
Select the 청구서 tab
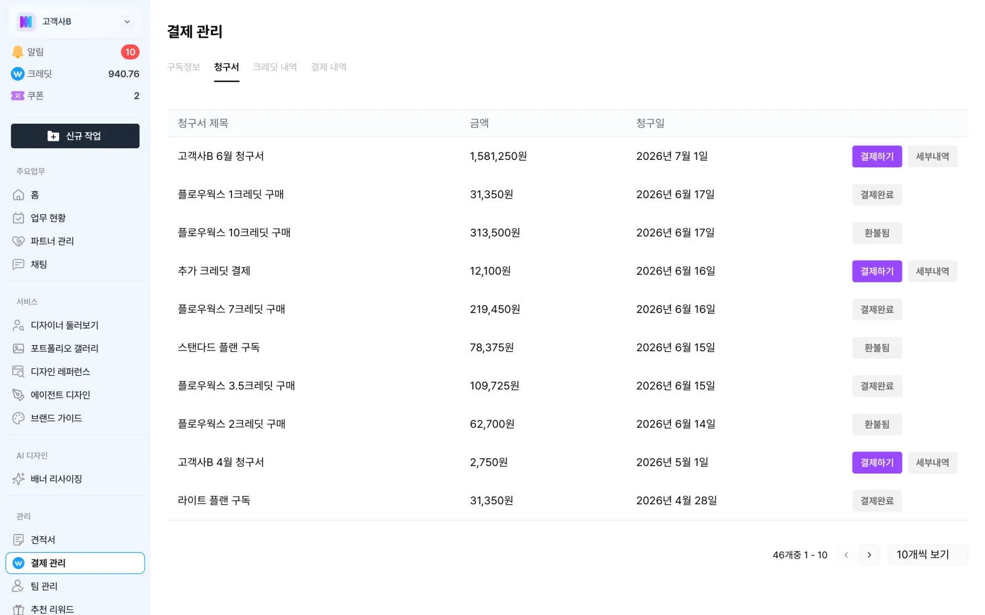pyautogui.click(x=227, y=67)
